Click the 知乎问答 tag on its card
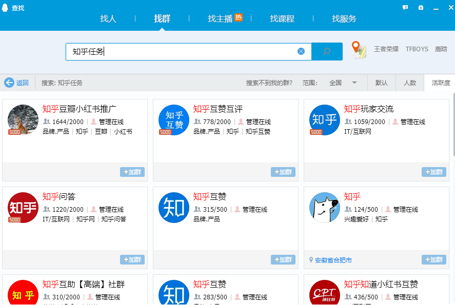Image resolution: width=455 pixels, height=305 pixels. (x=114, y=219)
